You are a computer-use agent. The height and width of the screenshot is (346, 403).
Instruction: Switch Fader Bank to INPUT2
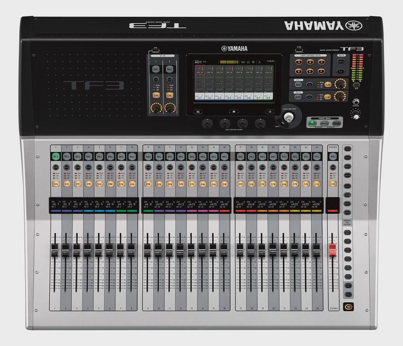tap(324, 124)
